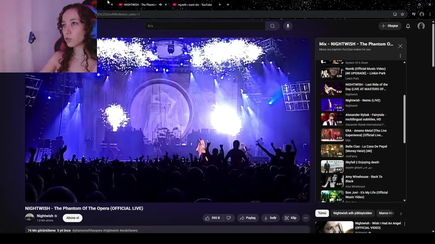Open a new browser tab
Viewport: 435px width, 244px height.
228,5
